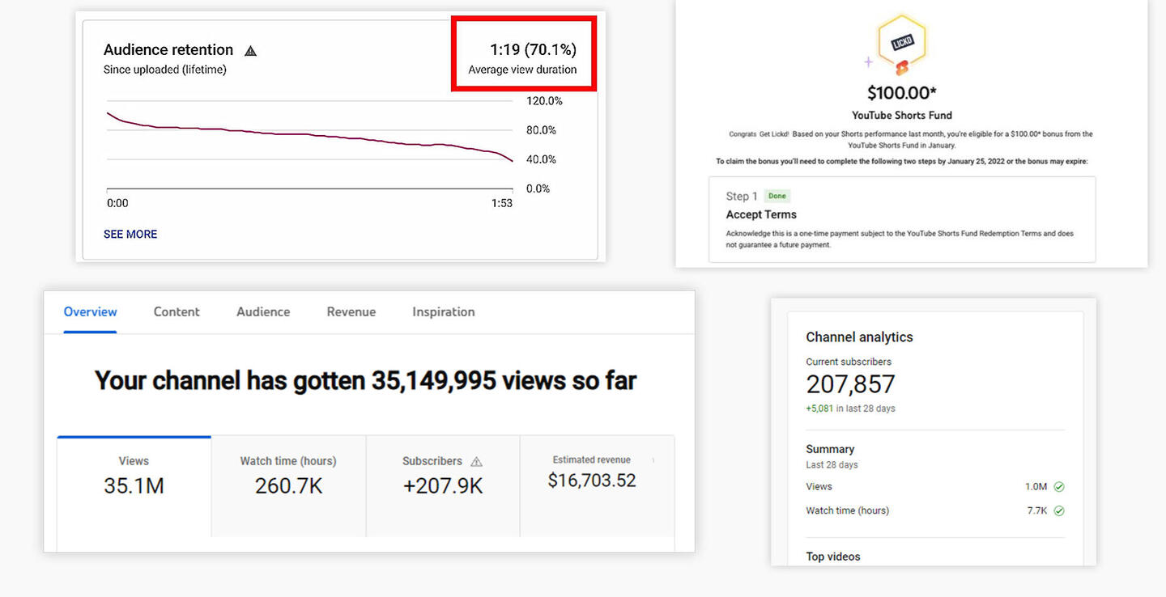Click the Average view duration 1:19 value
This screenshot has width=1166, height=597.
pyautogui.click(x=533, y=50)
